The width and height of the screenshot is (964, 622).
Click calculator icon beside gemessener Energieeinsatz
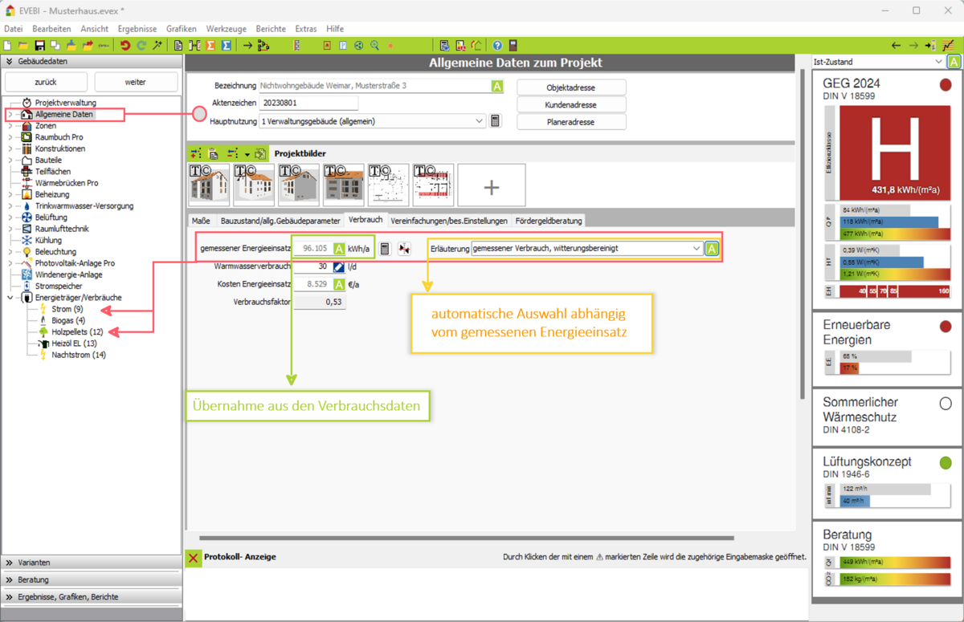pyautogui.click(x=385, y=249)
